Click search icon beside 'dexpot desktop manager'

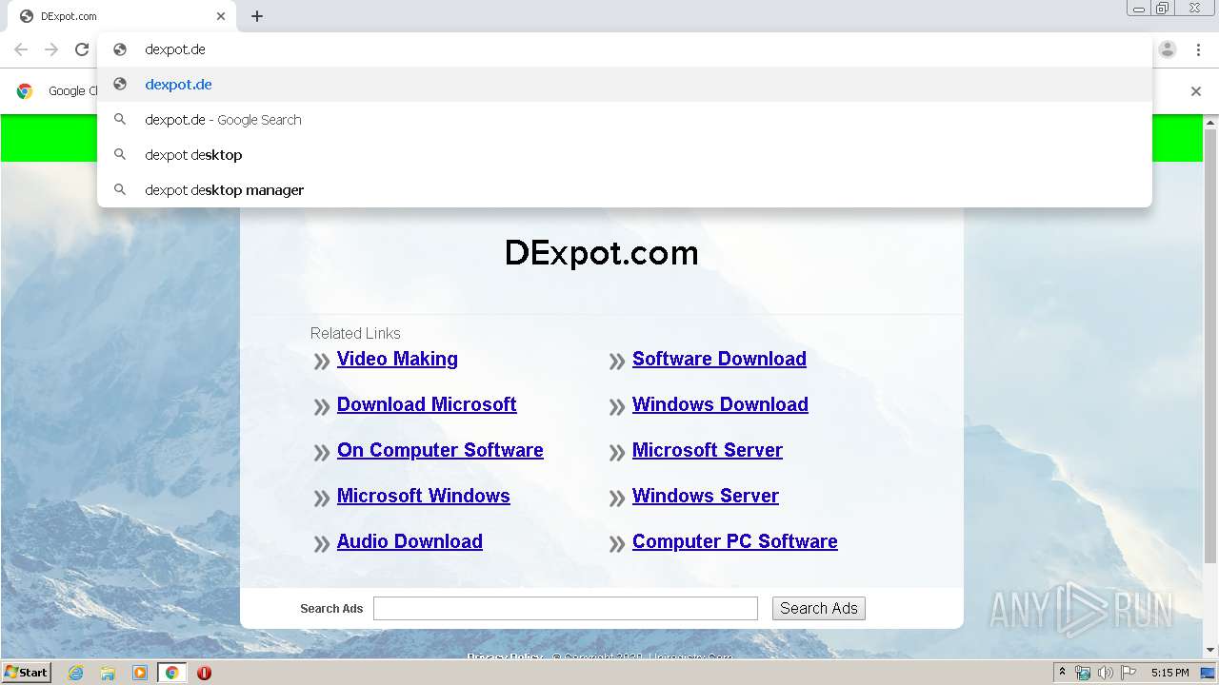tap(120, 189)
